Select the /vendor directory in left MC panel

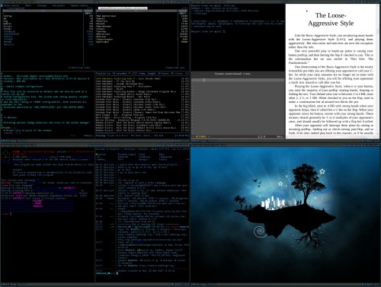7,29
